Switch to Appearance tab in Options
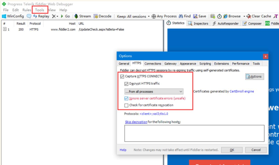279x165 pixels. [x=188, y=64]
